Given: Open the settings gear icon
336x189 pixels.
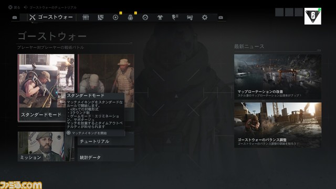Looking at the screenshot, I should (205, 17).
